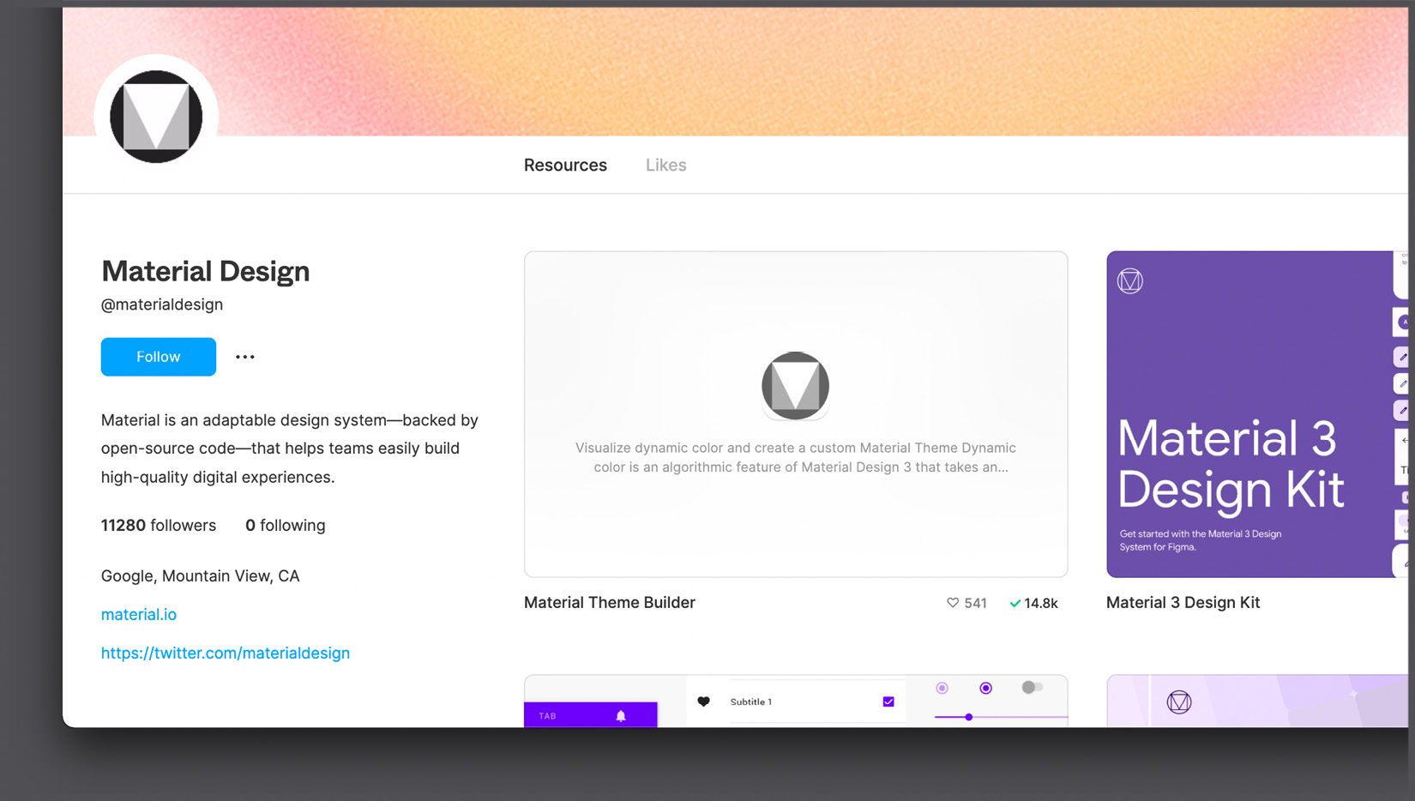Open the material.io link

coord(138,614)
